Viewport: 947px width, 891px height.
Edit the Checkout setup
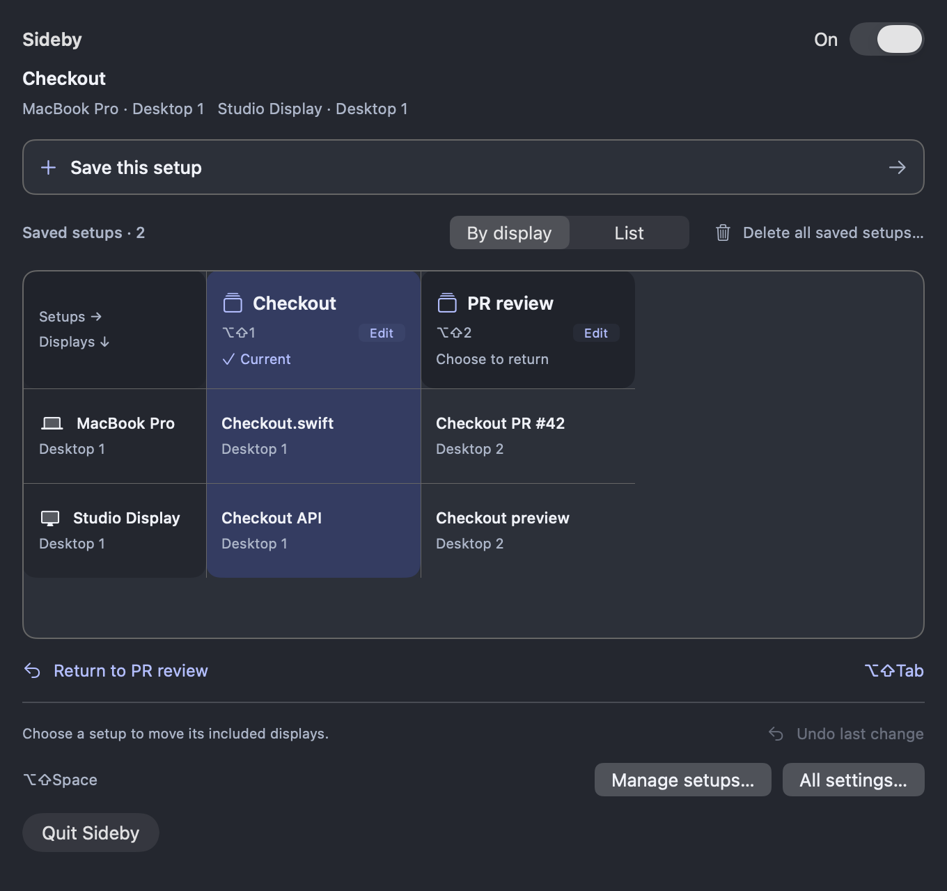tap(382, 333)
